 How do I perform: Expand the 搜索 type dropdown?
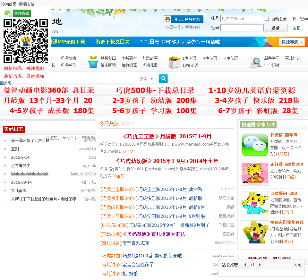point(146,79)
